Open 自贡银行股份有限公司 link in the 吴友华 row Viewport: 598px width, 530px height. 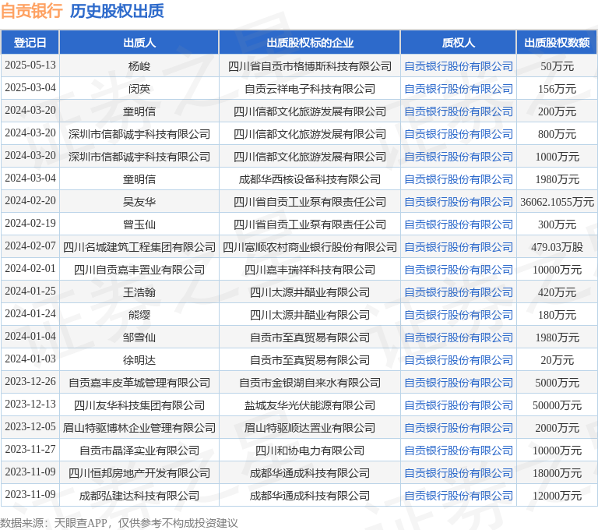pos(459,202)
